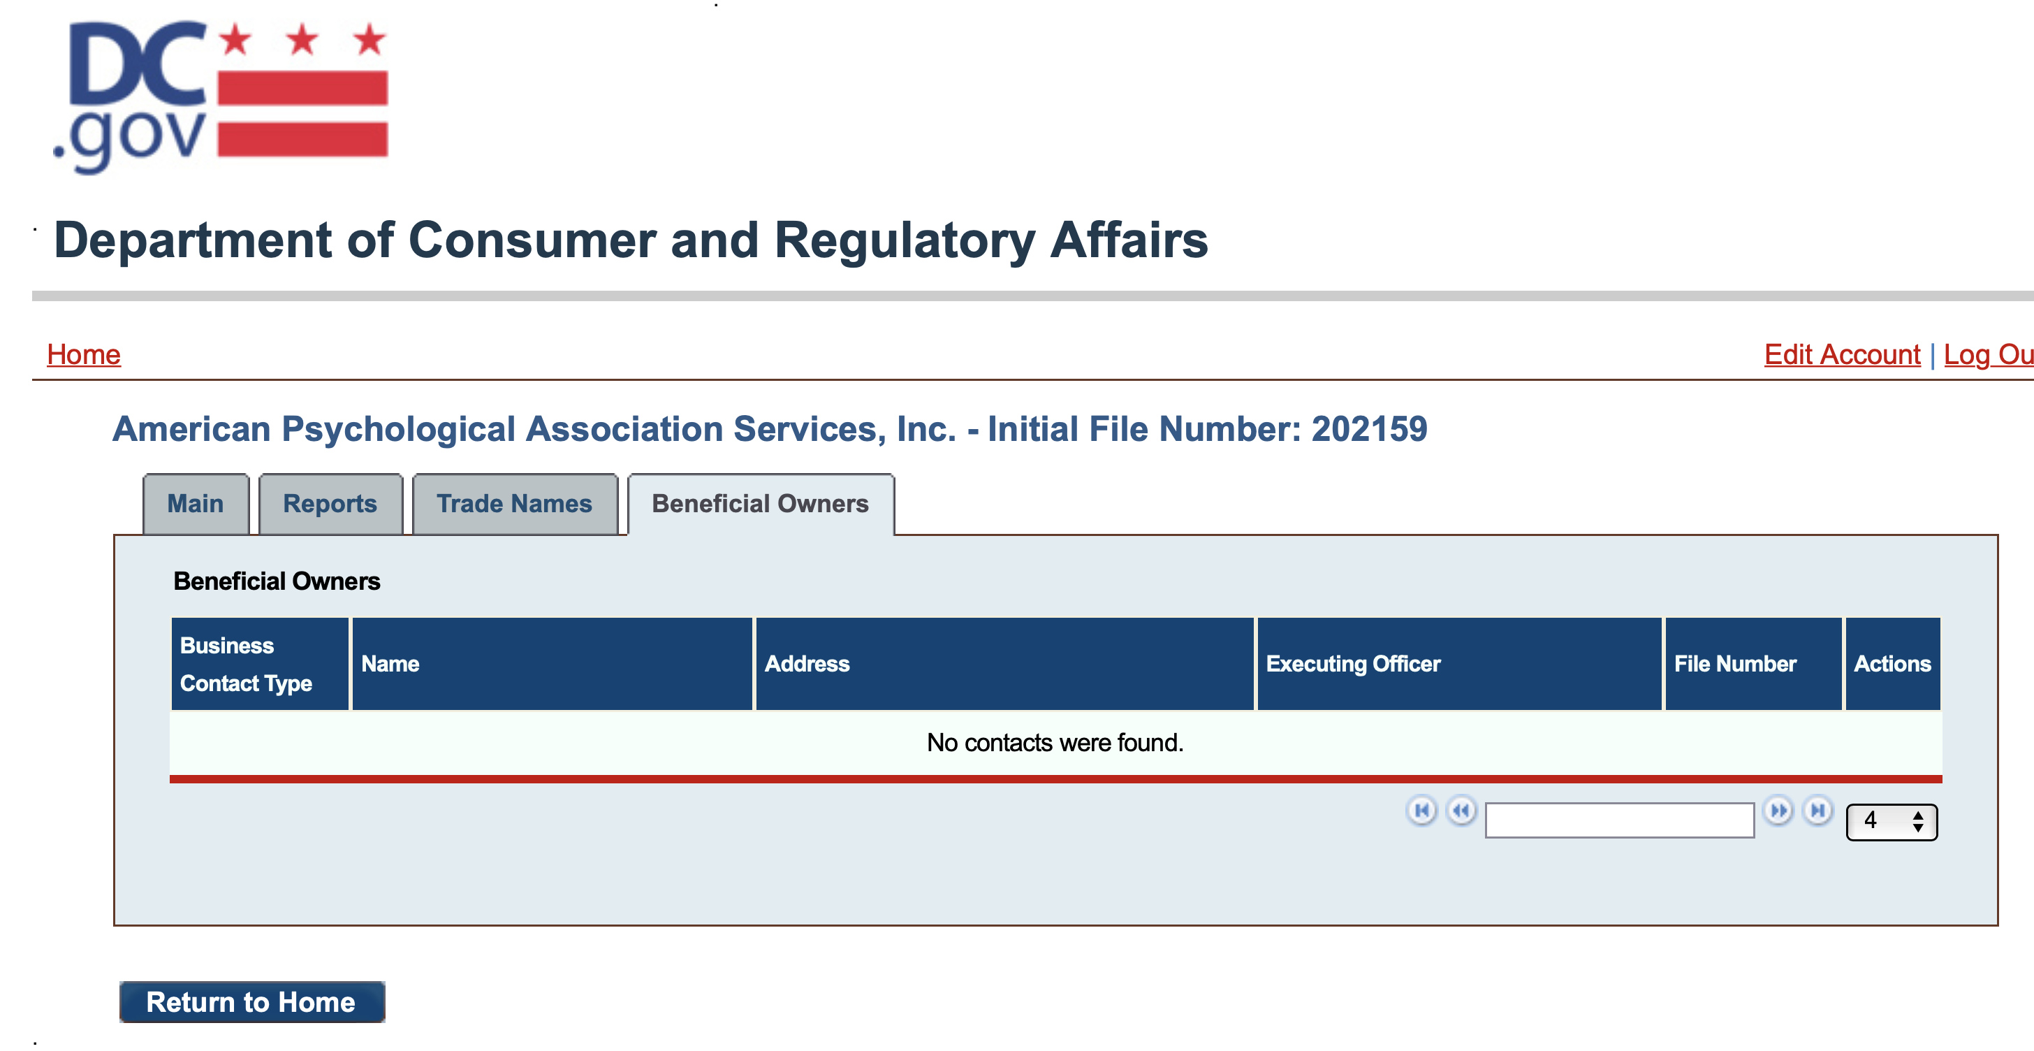Select the Beneficial Owners tab
The height and width of the screenshot is (1051, 2034).
click(759, 504)
